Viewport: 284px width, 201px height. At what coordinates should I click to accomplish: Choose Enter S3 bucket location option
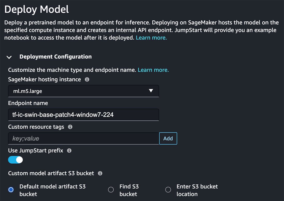pyautogui.click(x=168, y=190)
